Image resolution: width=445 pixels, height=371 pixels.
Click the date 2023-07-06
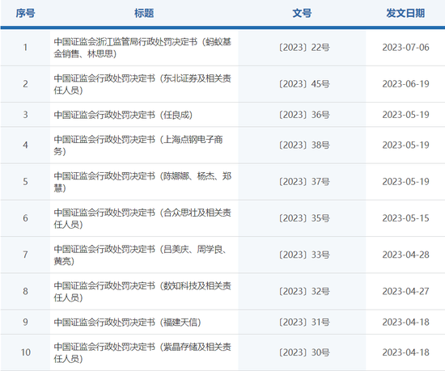click(405, 48)
